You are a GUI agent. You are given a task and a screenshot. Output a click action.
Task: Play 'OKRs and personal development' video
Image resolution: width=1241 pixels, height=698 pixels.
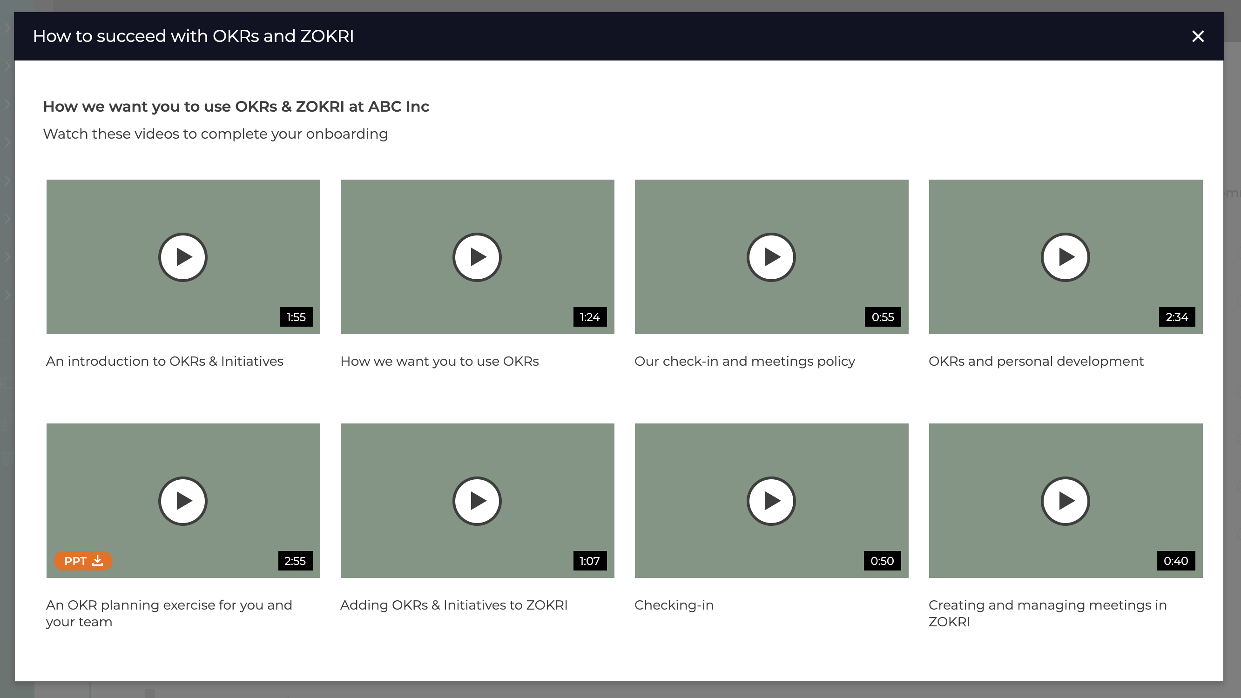coord(1066,257)
